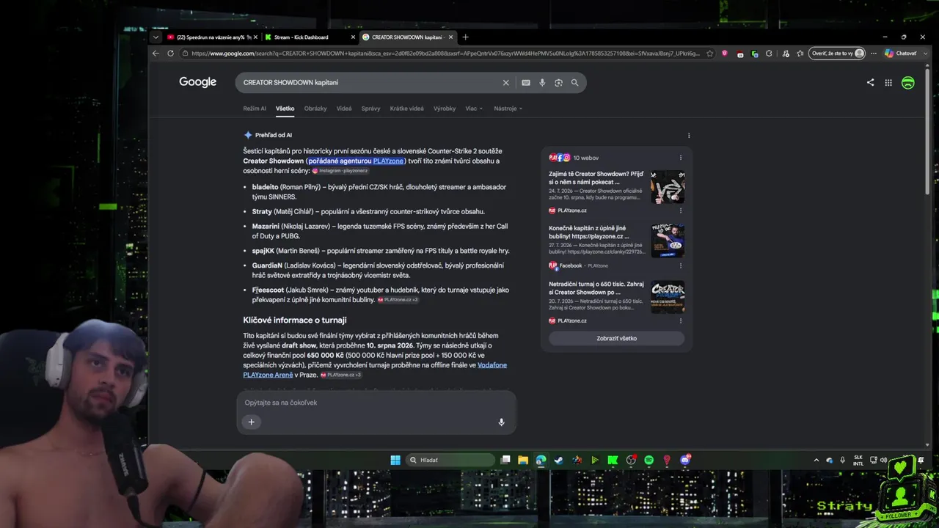Switch to the Režim AI tab
Screen dimensions: 939x528
255,109
